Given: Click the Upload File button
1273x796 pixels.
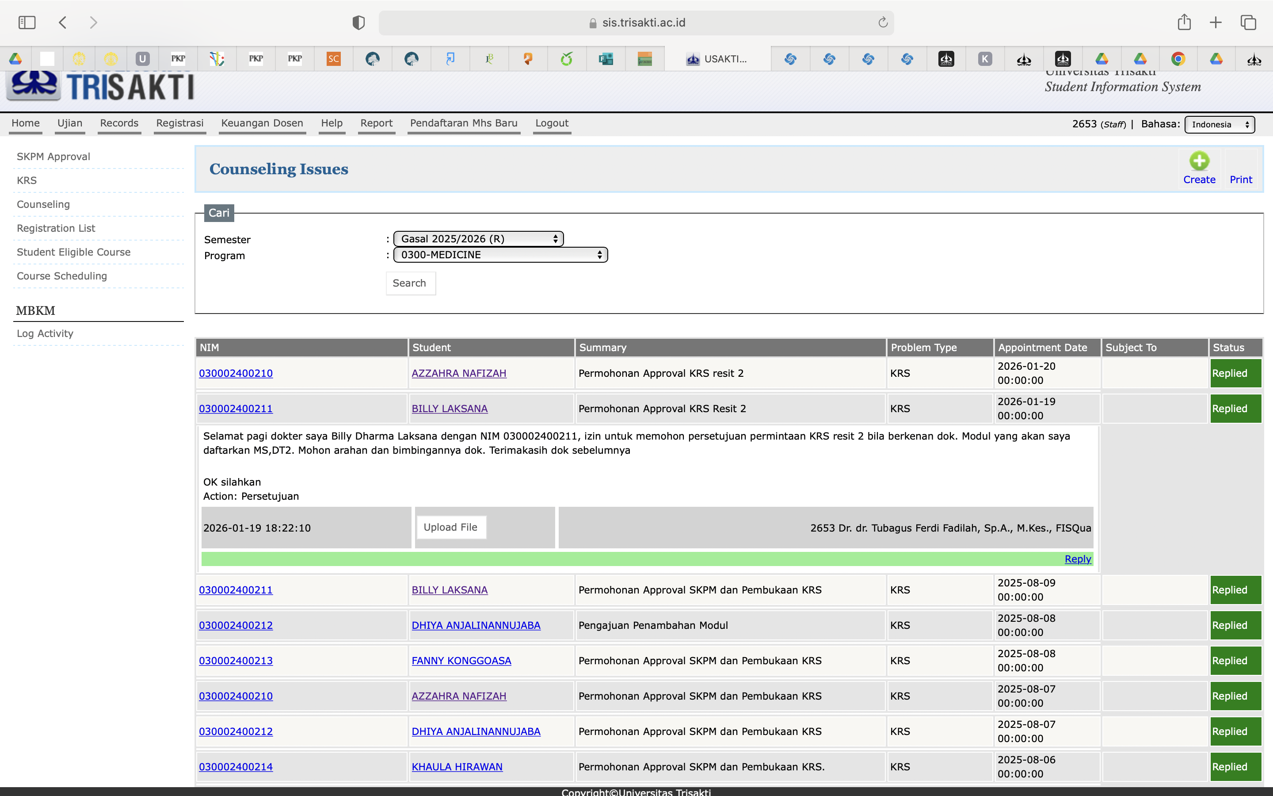Looking at the screenshot, I should click(x=450, y=528).
